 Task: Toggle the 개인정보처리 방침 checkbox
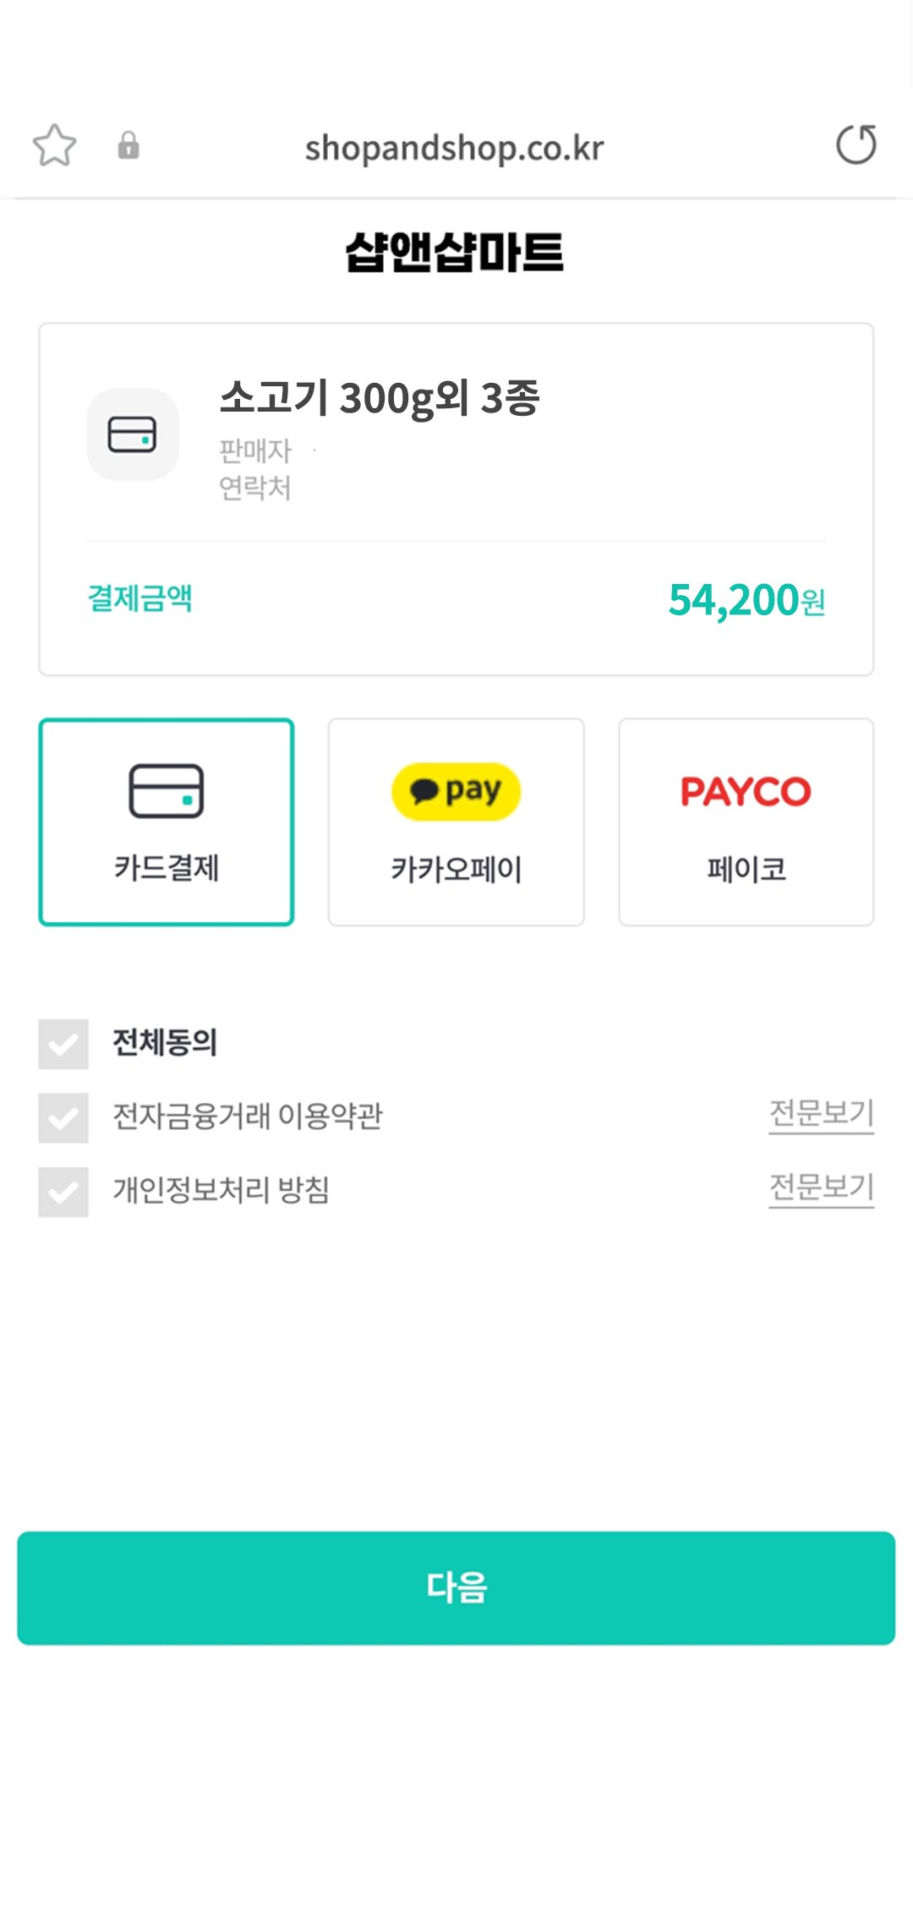coord(63,1192)
